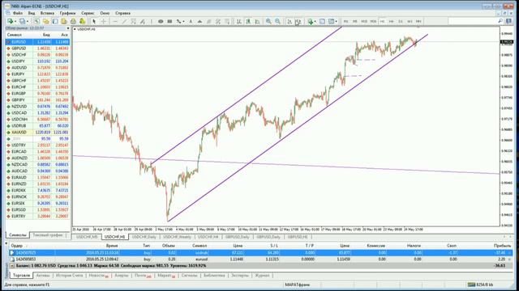Viewport: 519px width, 291px height.
Task: Toggle the Navigator window icon
Action: coord(55,22)
